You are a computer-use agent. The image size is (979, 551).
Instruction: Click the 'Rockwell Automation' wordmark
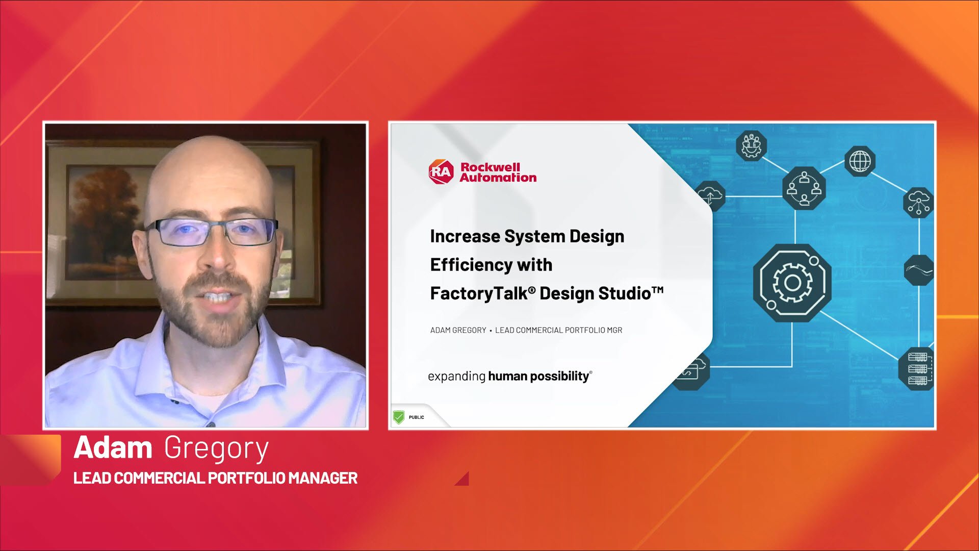pos(498,172)
